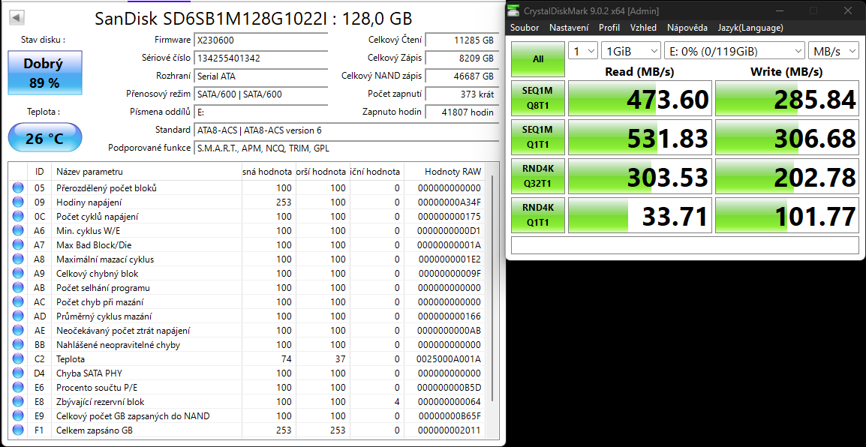Click the CrystalDiskMark icon in the title bar
This screenshot has height=447, width=866.
(x=514, y=10)
